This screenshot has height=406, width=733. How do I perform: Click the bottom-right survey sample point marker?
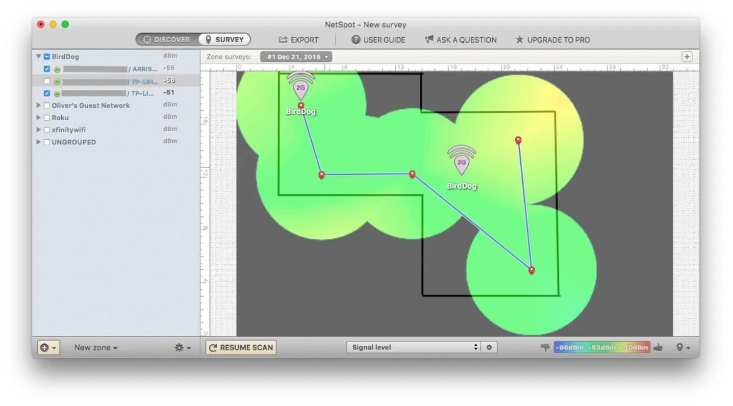pos(531,270)
